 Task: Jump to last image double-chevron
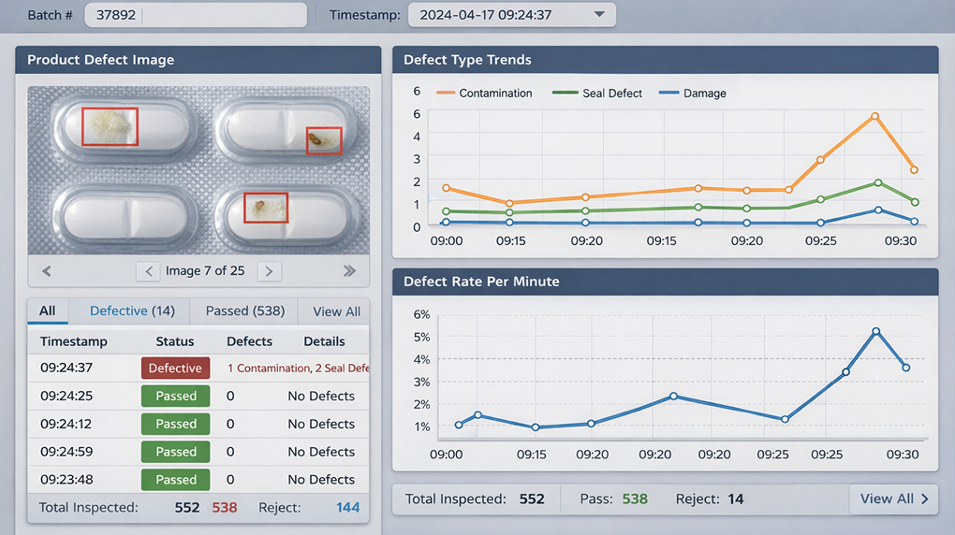coord(349,271)
